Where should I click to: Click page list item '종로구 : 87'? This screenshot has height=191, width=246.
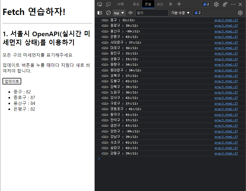pyautogui.click(x=24, y=98)
